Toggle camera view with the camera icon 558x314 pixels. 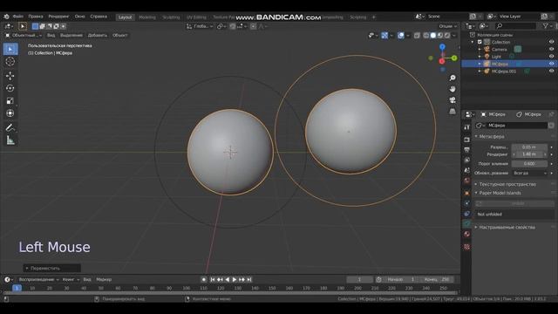click(453, 100)
